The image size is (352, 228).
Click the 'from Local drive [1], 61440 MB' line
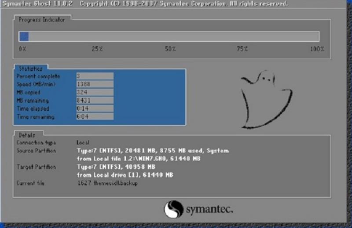click(125, 175)
